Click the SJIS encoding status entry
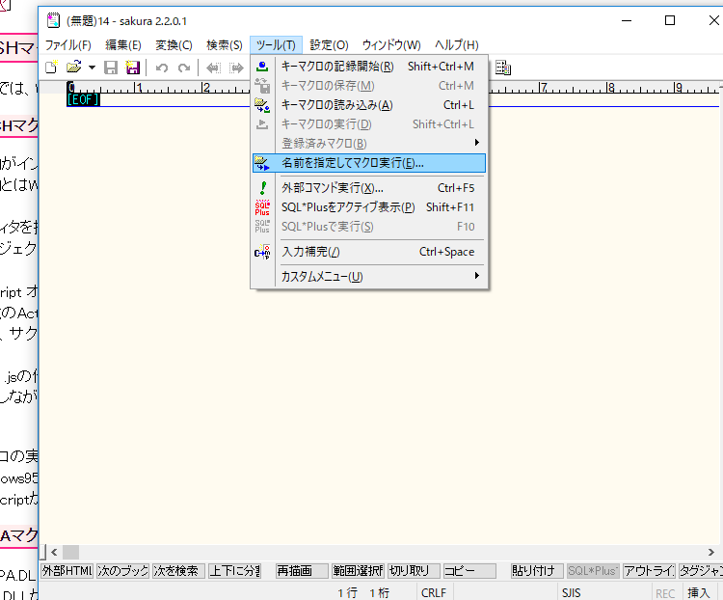The height and width of the screenshot is (600, 723). 572,592
